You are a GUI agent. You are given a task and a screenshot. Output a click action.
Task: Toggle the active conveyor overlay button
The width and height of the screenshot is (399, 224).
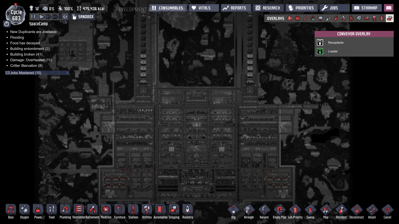(x=390, y=18)
